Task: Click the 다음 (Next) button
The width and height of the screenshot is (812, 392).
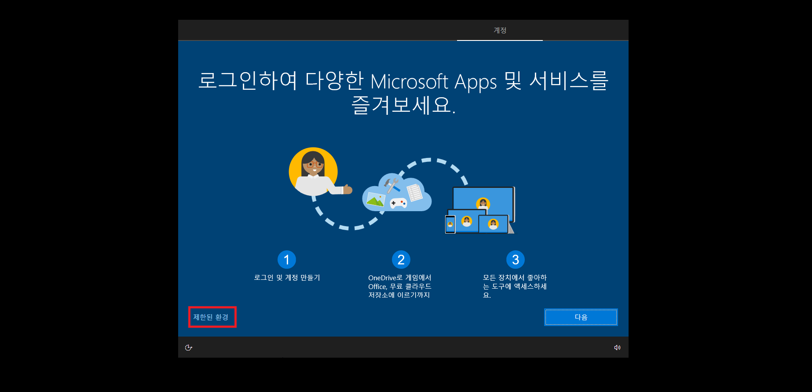Action: tap(581, 317)
